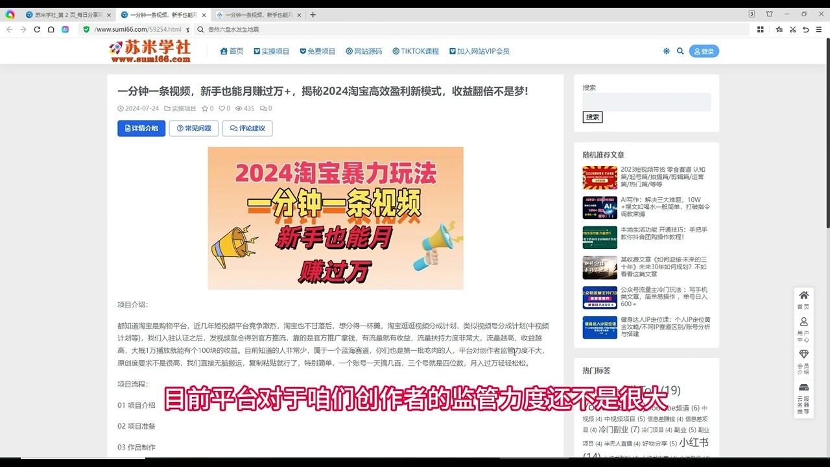Click the 登录 login button
The width and height of the screenshot is (830, 467).
[x=704, y=51]
